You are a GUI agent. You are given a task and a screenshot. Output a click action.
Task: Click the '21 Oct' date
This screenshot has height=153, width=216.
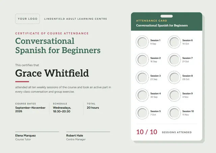186,61
